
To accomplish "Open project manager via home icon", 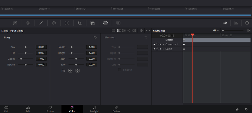I will (237, 109).
